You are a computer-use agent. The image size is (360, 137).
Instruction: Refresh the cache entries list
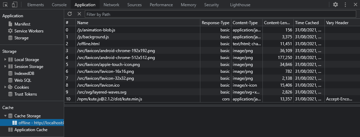pos(70,14)
